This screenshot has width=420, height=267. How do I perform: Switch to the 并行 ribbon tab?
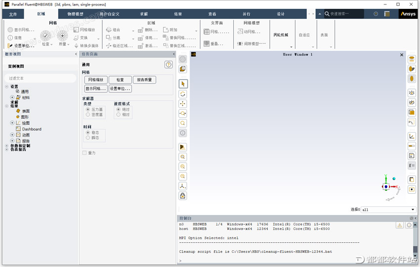point(247,14)
